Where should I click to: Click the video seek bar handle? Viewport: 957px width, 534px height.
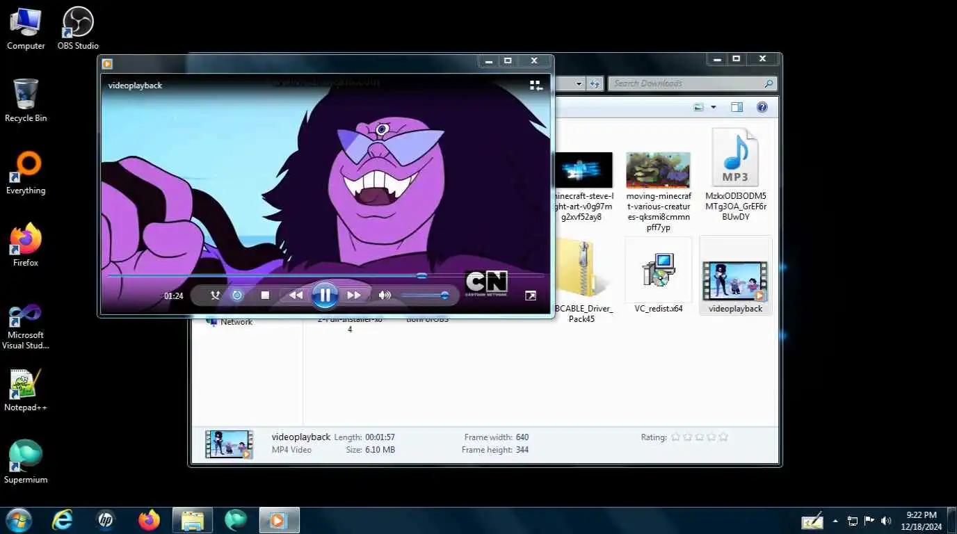pos(421,276)
